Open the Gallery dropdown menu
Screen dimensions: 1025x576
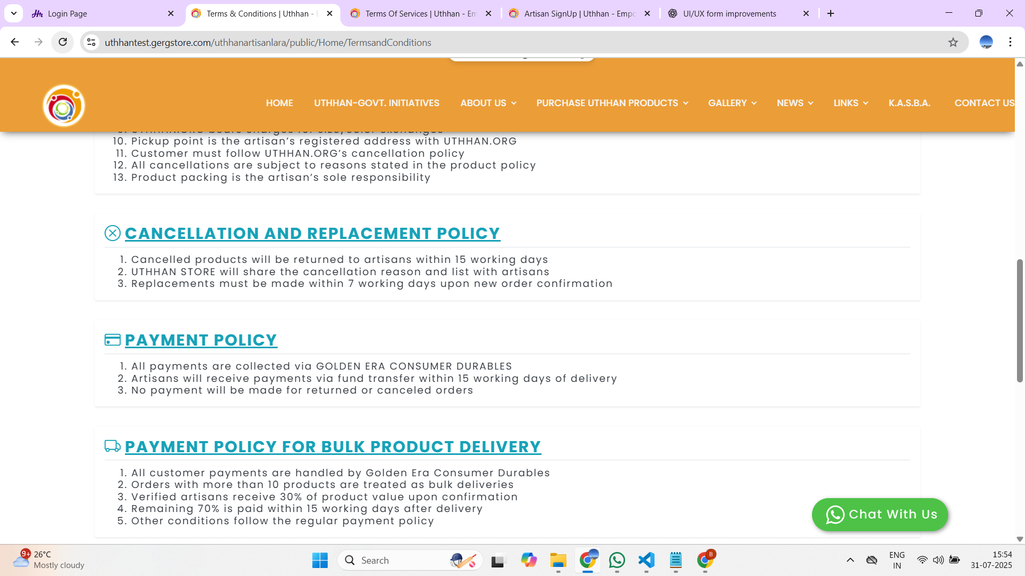(732, 103)
